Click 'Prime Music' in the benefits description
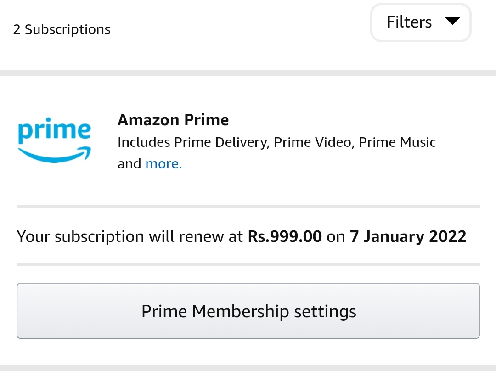This screenshot has width=496, height=381. tap(397, 142)
